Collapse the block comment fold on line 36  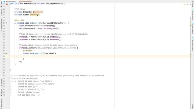[x=9, y=76]
